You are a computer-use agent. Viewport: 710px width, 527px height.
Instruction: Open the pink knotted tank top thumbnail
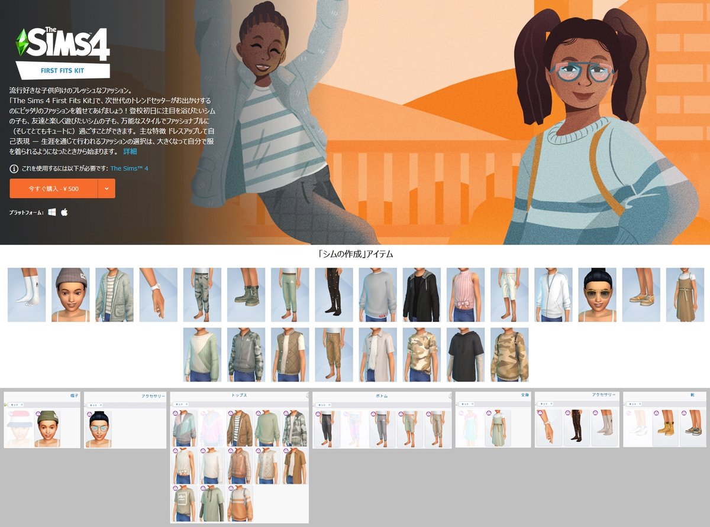(466, 295)
